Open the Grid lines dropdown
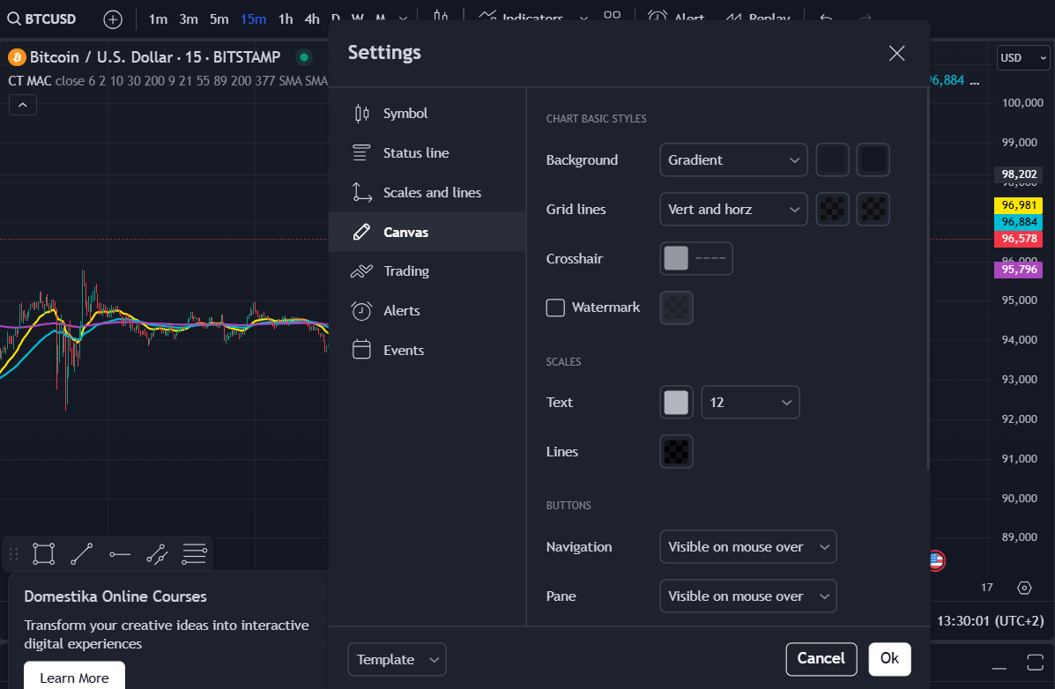 point(733,209)
